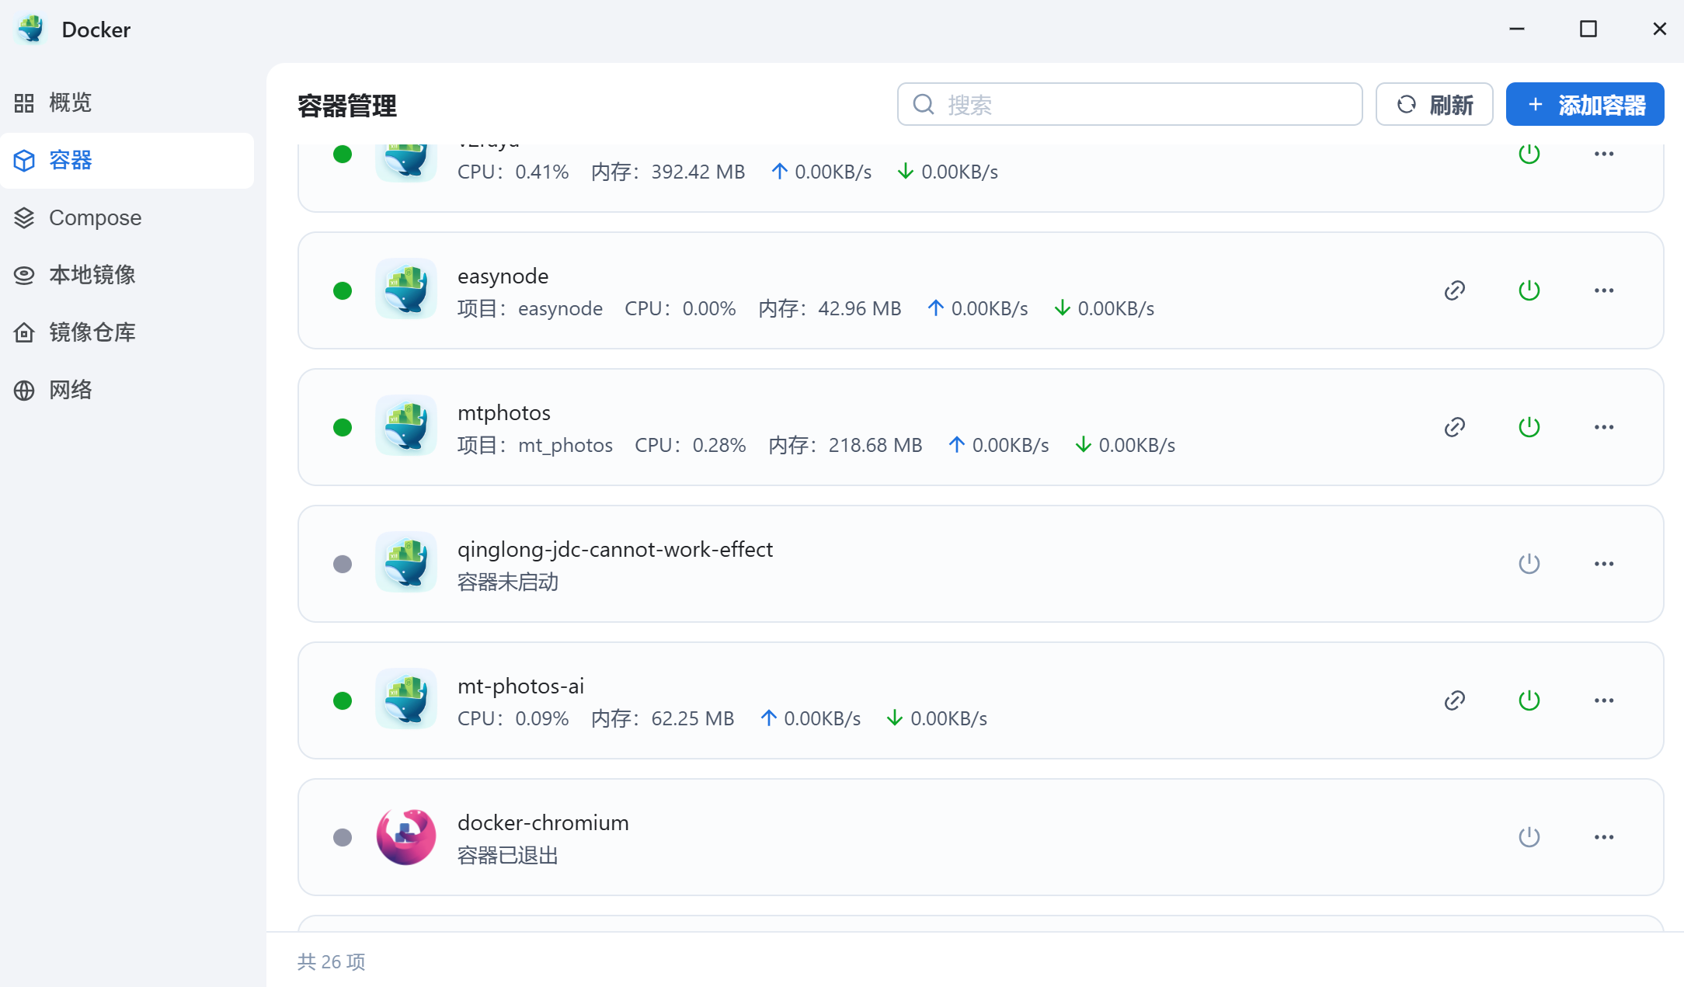
Task: Click the CPU: 0.09% value
Action: (513, 719)
